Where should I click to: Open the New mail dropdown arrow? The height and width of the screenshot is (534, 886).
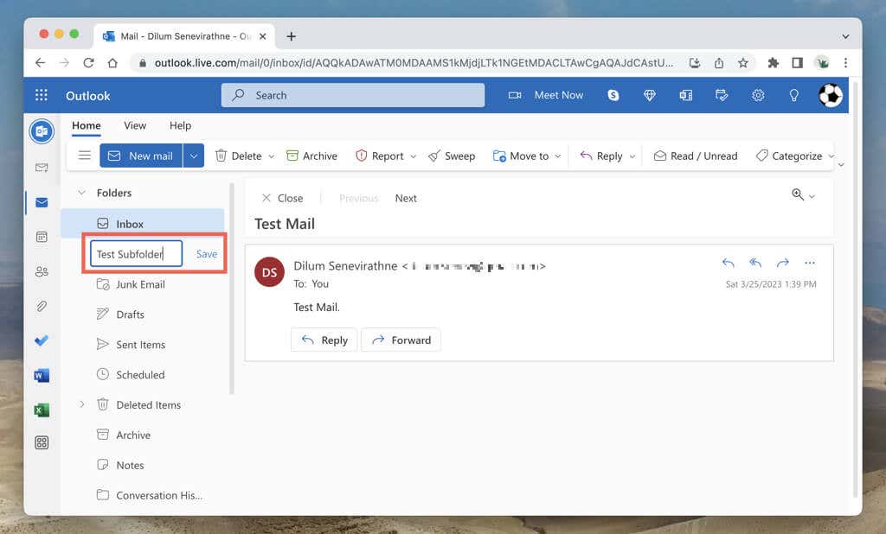tap(193, 156)
